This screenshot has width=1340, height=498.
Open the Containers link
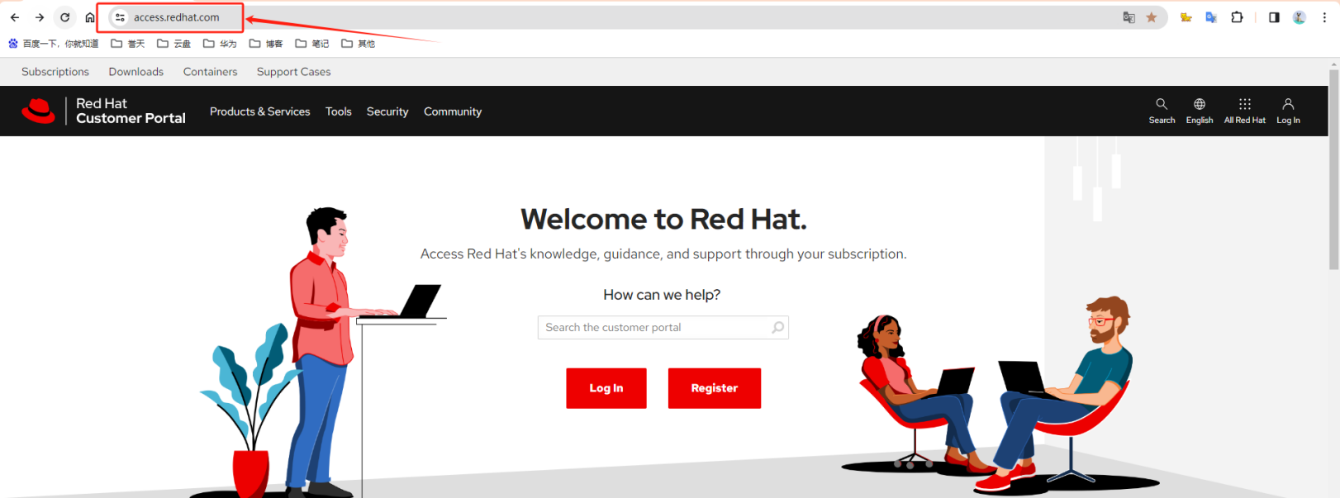211,72
